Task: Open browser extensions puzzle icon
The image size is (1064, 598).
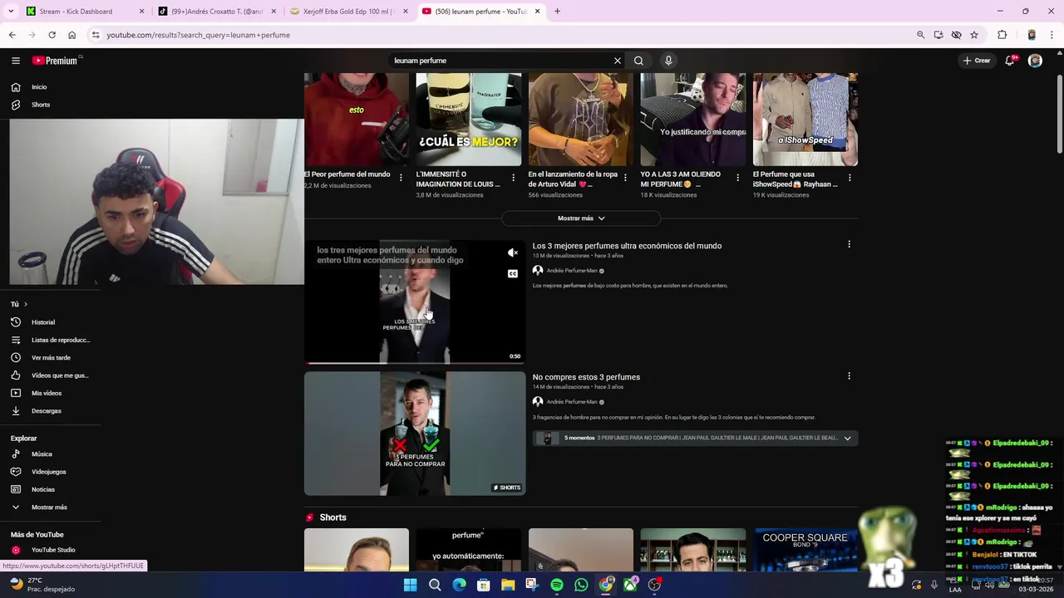Action: click(1002, 35)
